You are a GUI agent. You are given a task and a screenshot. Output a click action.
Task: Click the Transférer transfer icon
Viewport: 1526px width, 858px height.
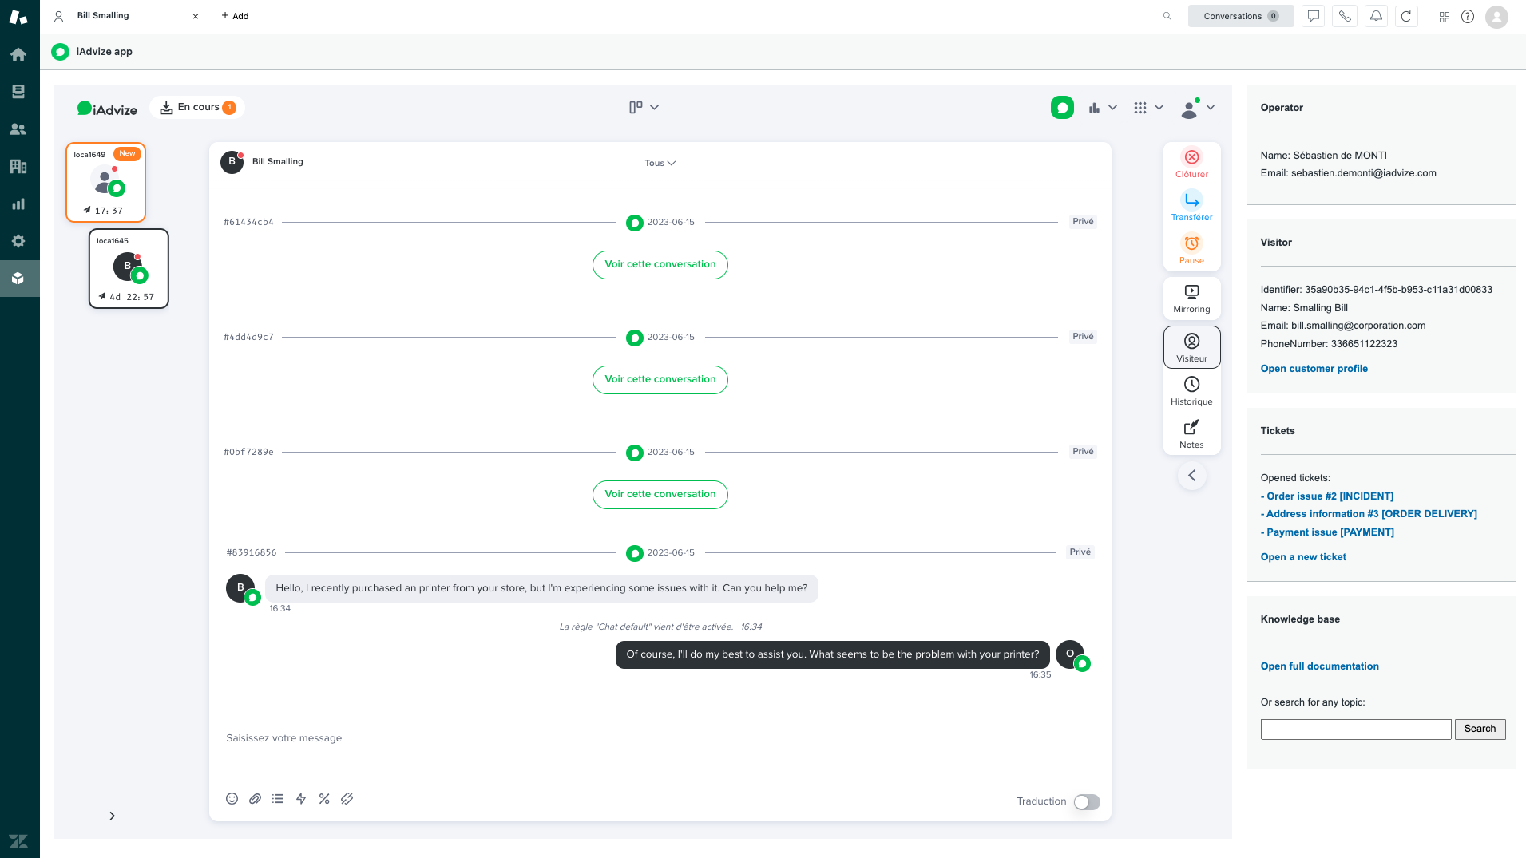point(1191,201)
